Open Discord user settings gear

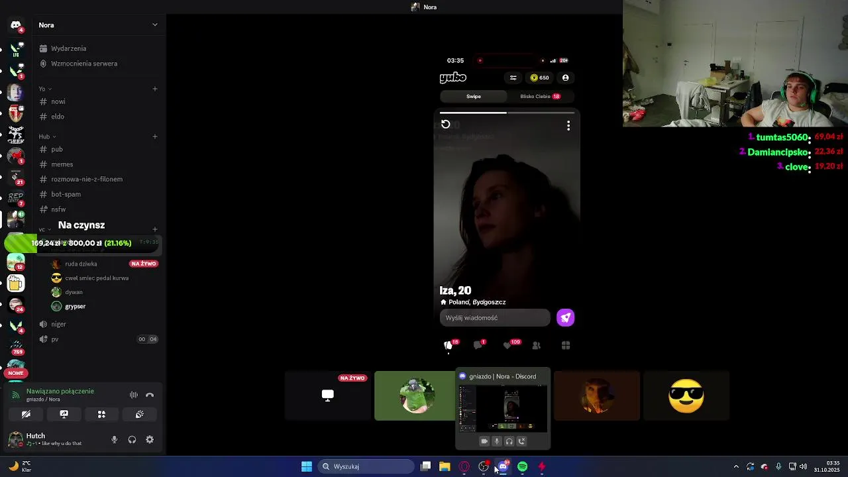[x=150, y=440]
